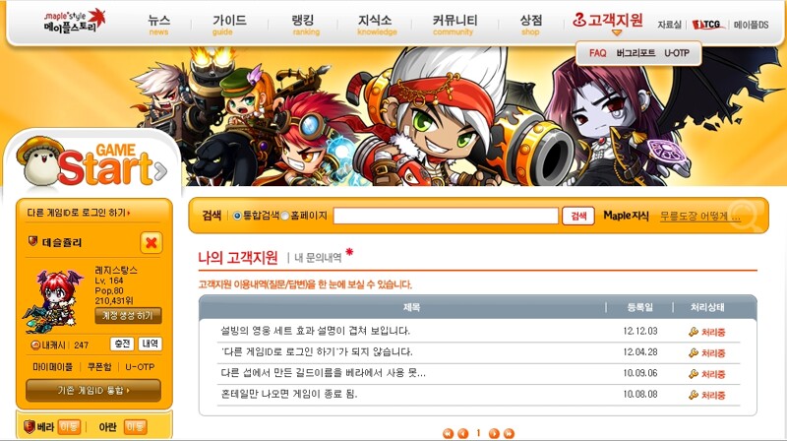The height and width of the screenshot is (441, 787).
Task: Click into the search text field
Action: (x=446, y=216)
